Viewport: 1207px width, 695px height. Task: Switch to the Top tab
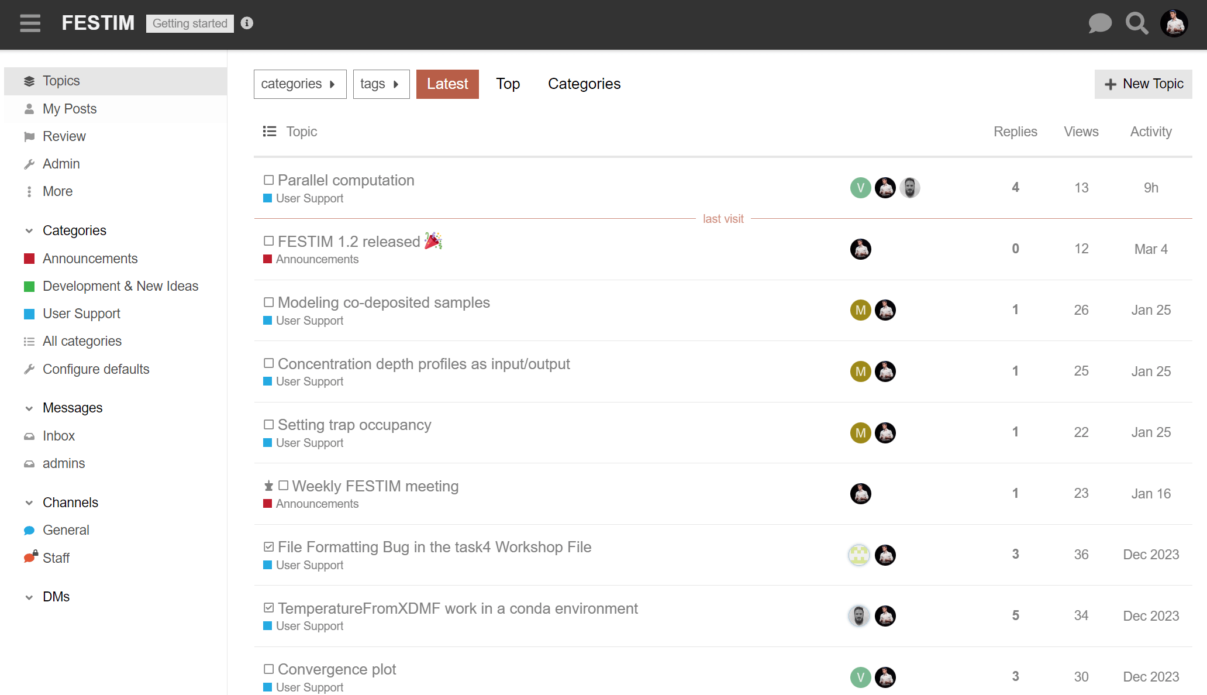click(x=508, y=84)
